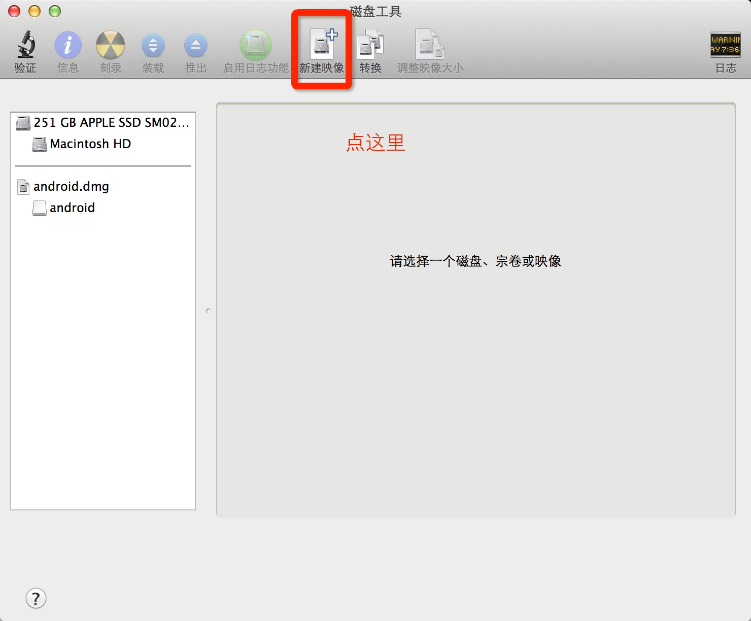
Task: Click the 转换 convert image icon
Action: point(370,44)
